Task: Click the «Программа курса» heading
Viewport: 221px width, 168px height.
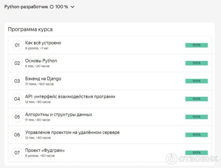Action: [30, 30]
